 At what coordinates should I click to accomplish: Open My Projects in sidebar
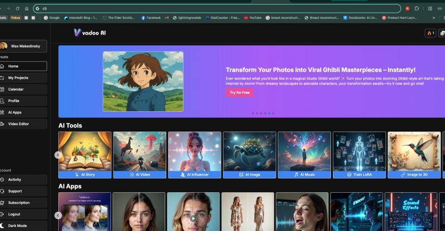(x=23, y=78)
